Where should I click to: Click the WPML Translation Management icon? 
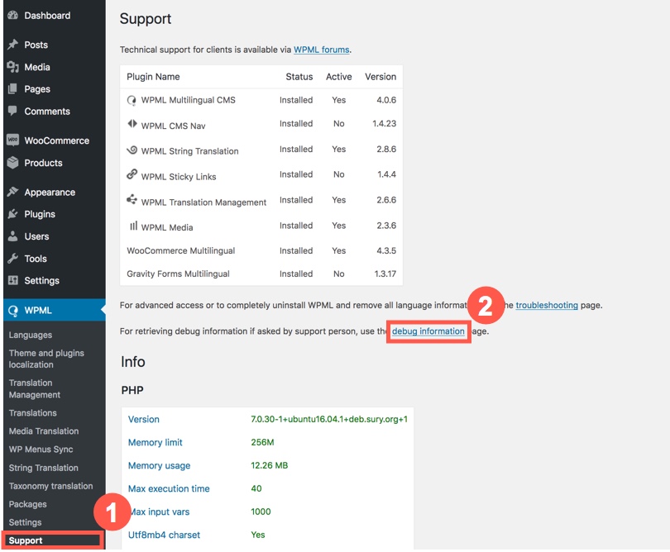pos(132,199)
